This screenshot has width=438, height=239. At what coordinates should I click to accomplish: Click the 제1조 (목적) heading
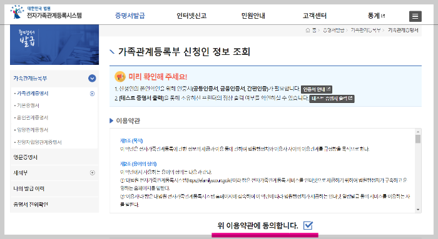click(131, 140)
